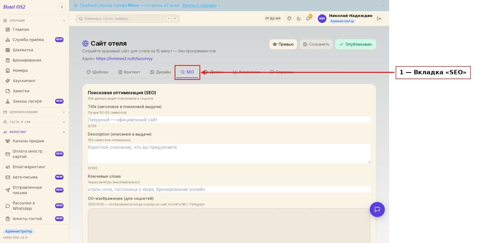Click the Опубликован status button

[356, 44]
